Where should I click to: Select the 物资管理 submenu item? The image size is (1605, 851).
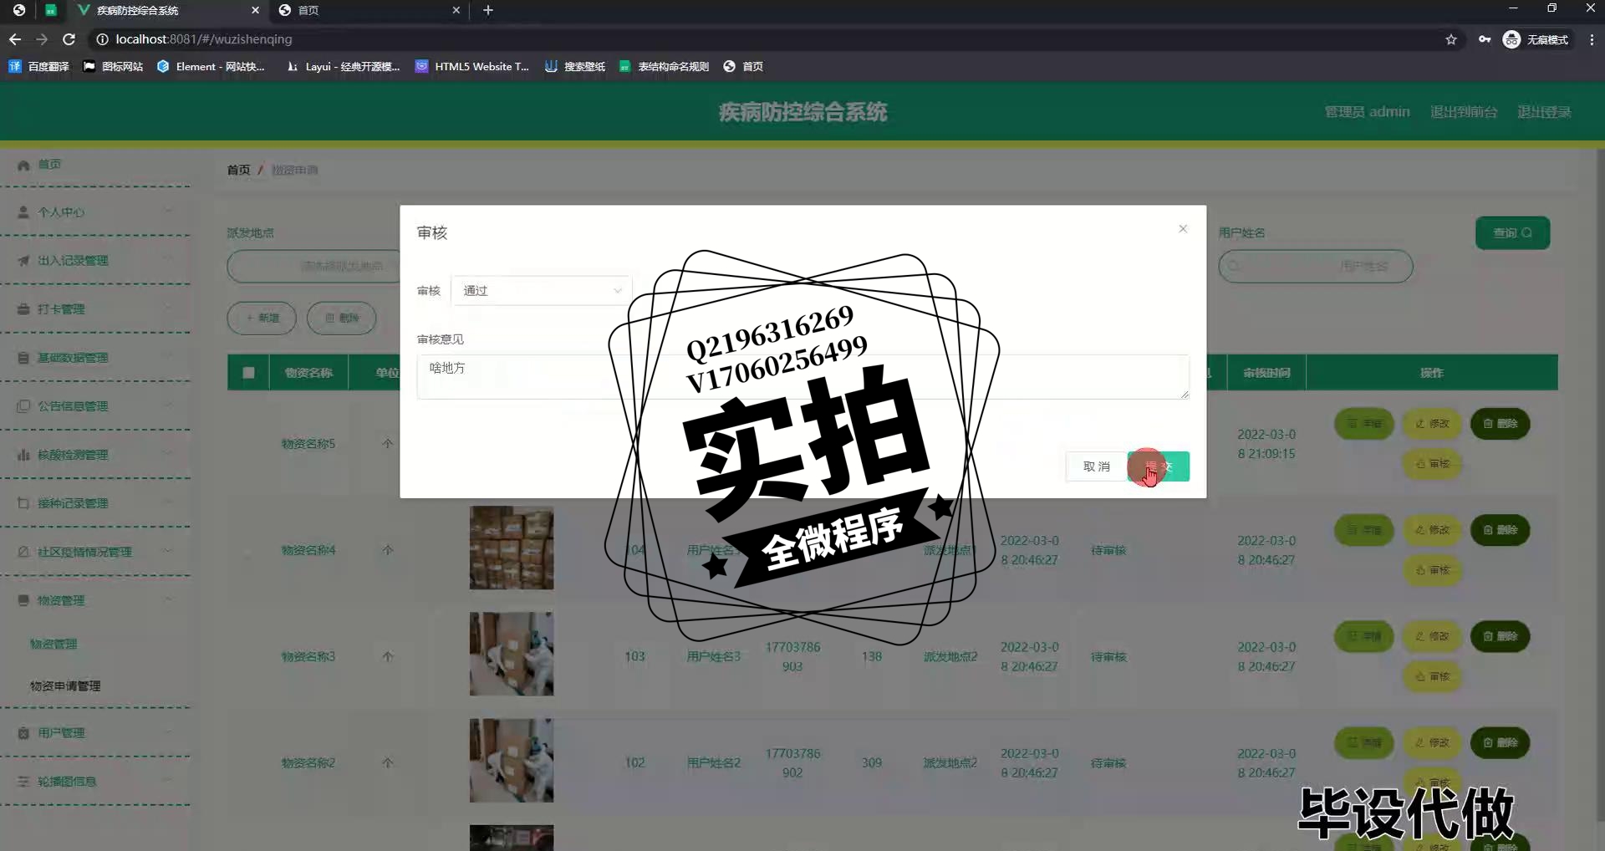pos(53,644)
